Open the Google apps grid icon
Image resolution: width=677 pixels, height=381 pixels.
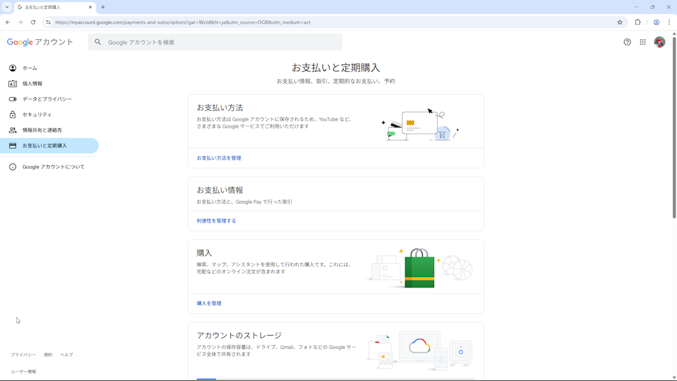tap(643, 42)
